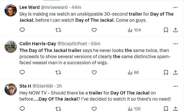Reply to Colin Harris-Day's tweet
184x111 pixels.
pyautogui.click(x=22, y=72)
